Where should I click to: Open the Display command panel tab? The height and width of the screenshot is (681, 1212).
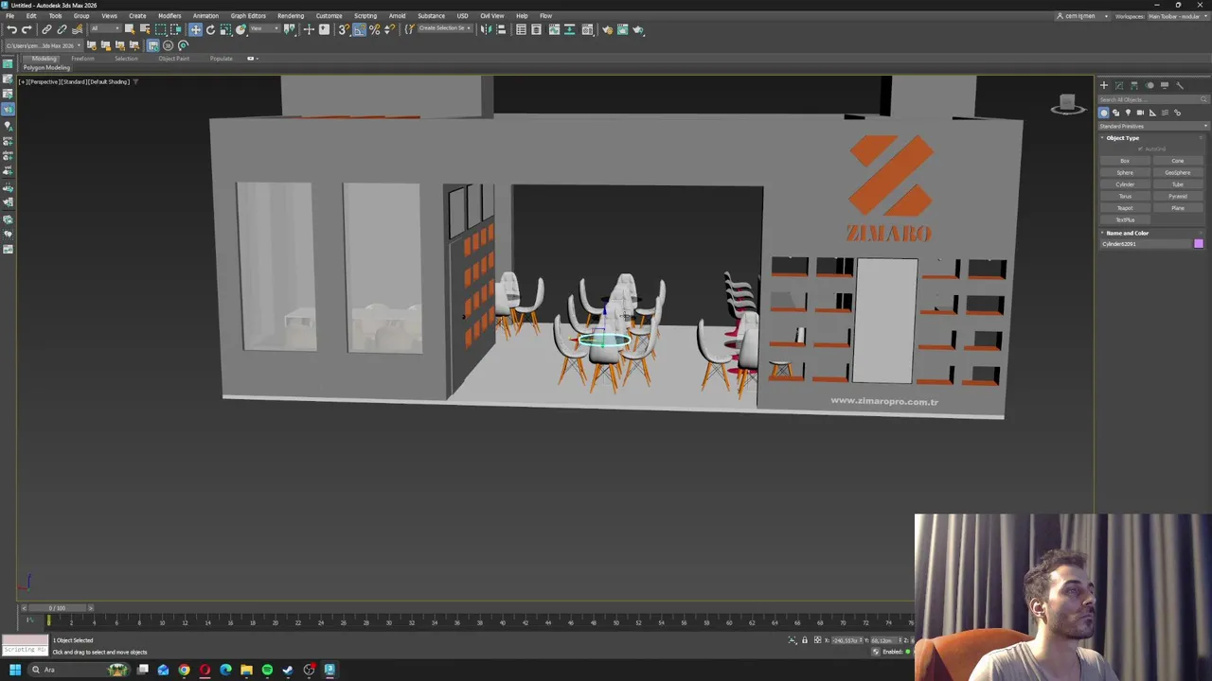pyautogui.click(x=1165, y=85)
